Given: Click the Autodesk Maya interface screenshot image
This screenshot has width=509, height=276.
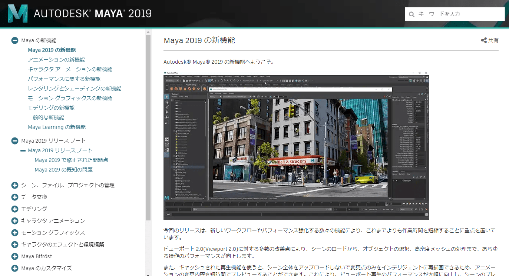Looking at the screenshot, I should tap(296, 145).
